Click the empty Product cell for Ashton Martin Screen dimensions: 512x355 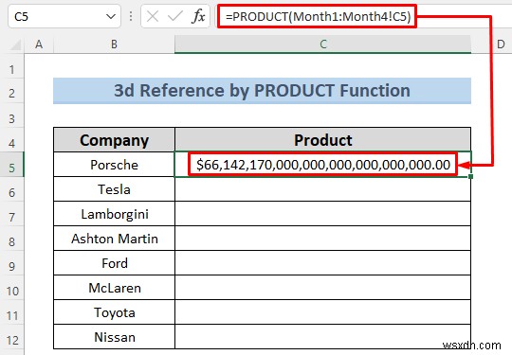pyautogui.click(x=323, y=239)
